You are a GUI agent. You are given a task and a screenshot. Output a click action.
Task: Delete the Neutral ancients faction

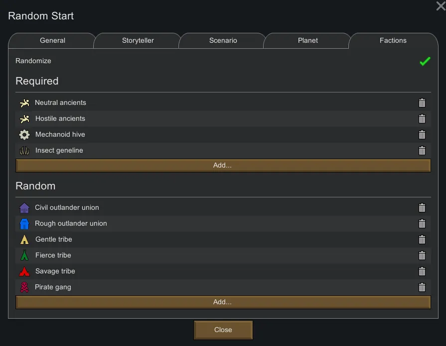pyautogui.click(x=422, y=103)
